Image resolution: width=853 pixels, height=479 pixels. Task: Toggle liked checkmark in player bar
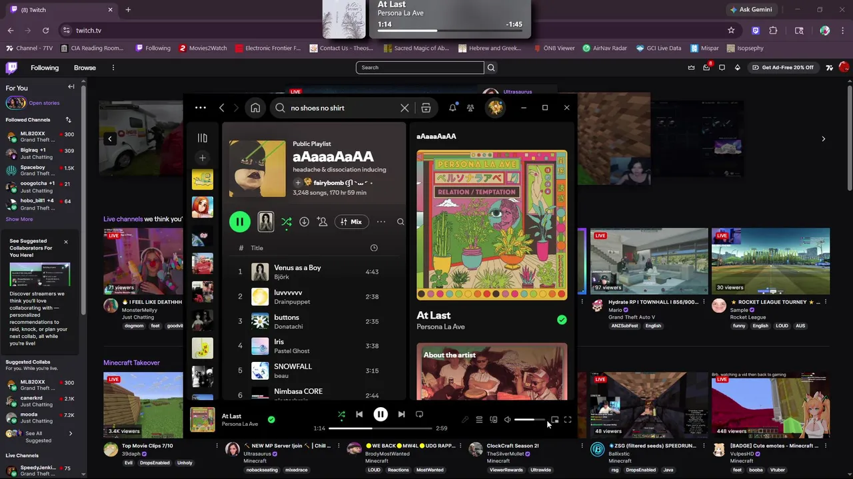point(271,419)
